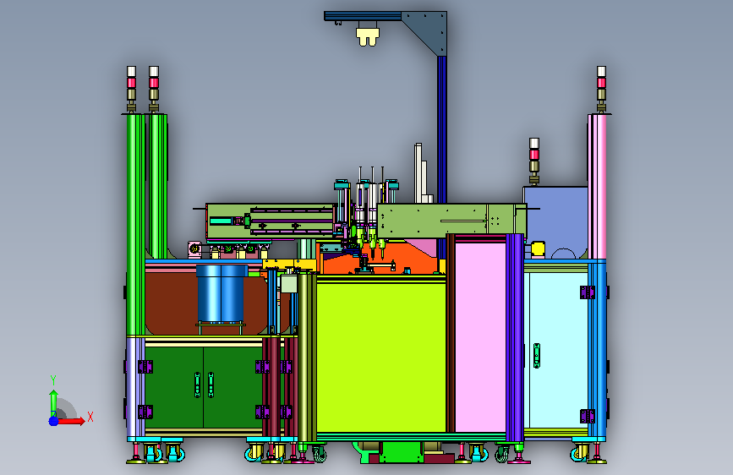Select the upper purple hinge on the cyan door
This screenshot has height=475, width=733.
[587, 292]
